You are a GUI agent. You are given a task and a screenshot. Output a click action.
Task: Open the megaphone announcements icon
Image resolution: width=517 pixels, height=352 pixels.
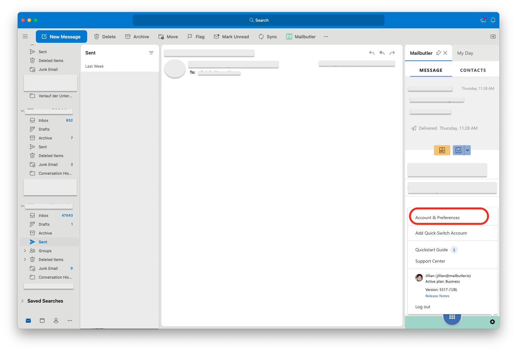pyautogui.click(x=483, y=20)
